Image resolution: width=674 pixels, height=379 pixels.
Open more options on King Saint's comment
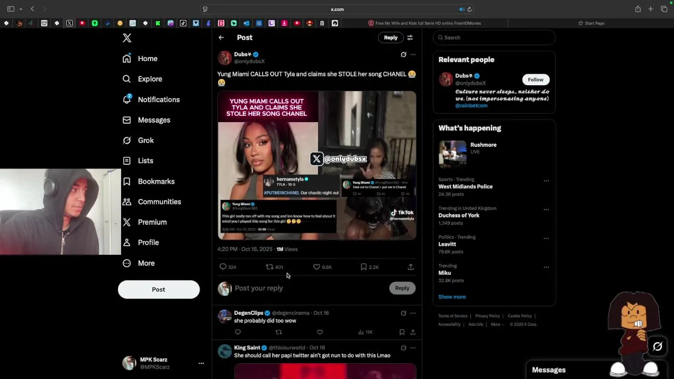[413, 347]
